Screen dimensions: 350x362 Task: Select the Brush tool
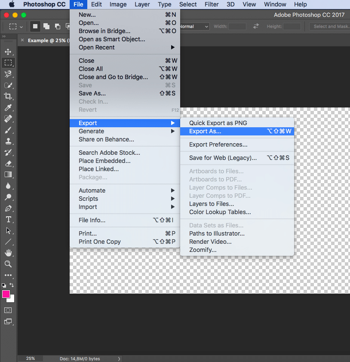tap(9, 130)
